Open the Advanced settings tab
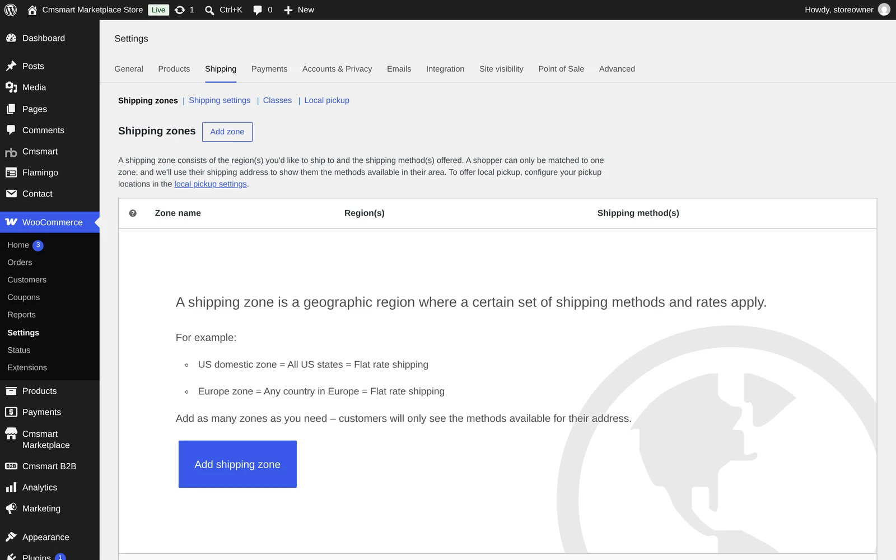Image resolution: width=896 pixels, height=560 pixels. (x=617, y=69)
